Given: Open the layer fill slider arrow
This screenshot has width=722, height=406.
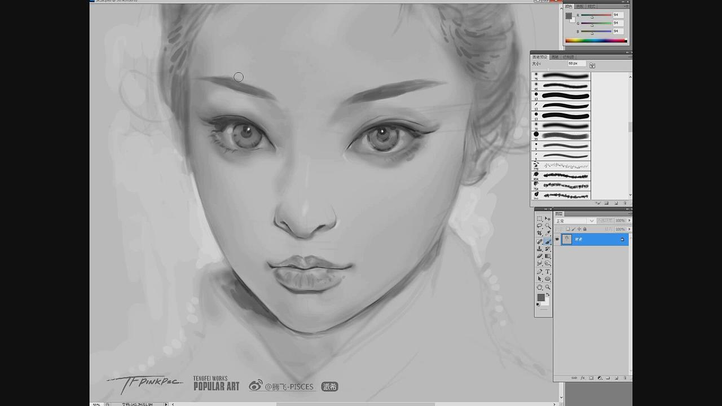Looking at the screenshot, I should tap(629, 229).
